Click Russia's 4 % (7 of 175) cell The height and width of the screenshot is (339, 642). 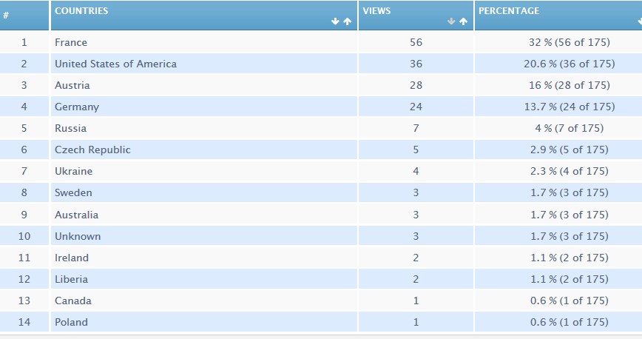[568, 129]
